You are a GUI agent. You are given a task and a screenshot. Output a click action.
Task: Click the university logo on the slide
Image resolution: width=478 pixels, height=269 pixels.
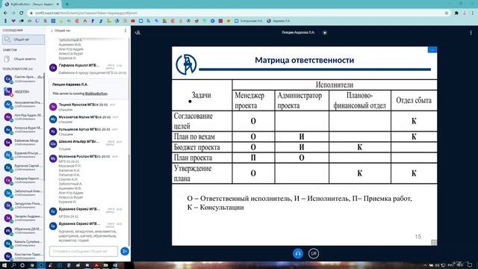click(x=186, y=64)
